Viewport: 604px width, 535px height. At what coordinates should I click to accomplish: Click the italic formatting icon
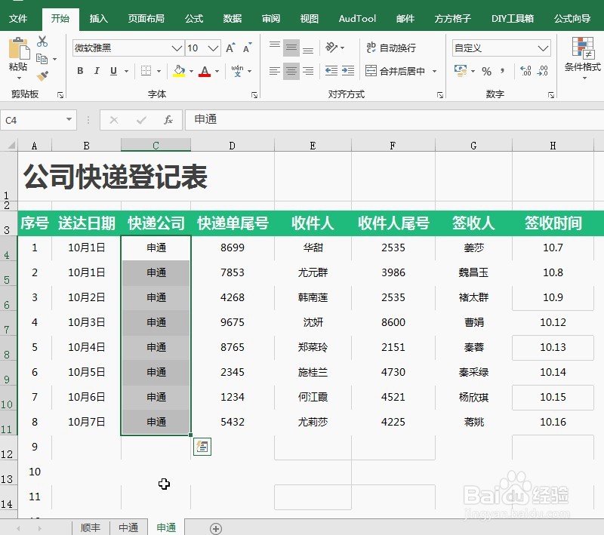click(x=96, y=70)
